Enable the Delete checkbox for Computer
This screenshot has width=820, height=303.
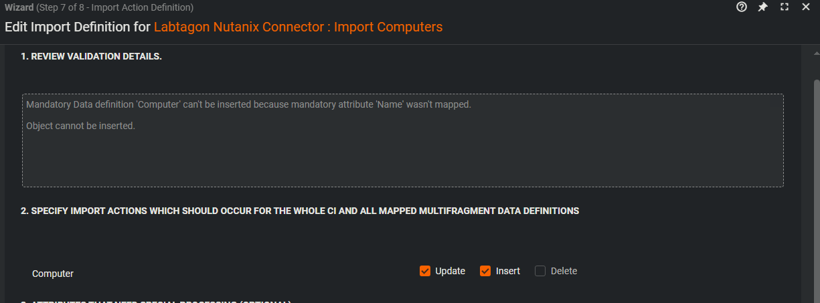pos(540,271)
